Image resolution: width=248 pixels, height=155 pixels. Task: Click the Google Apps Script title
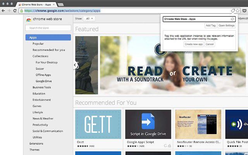140,142
